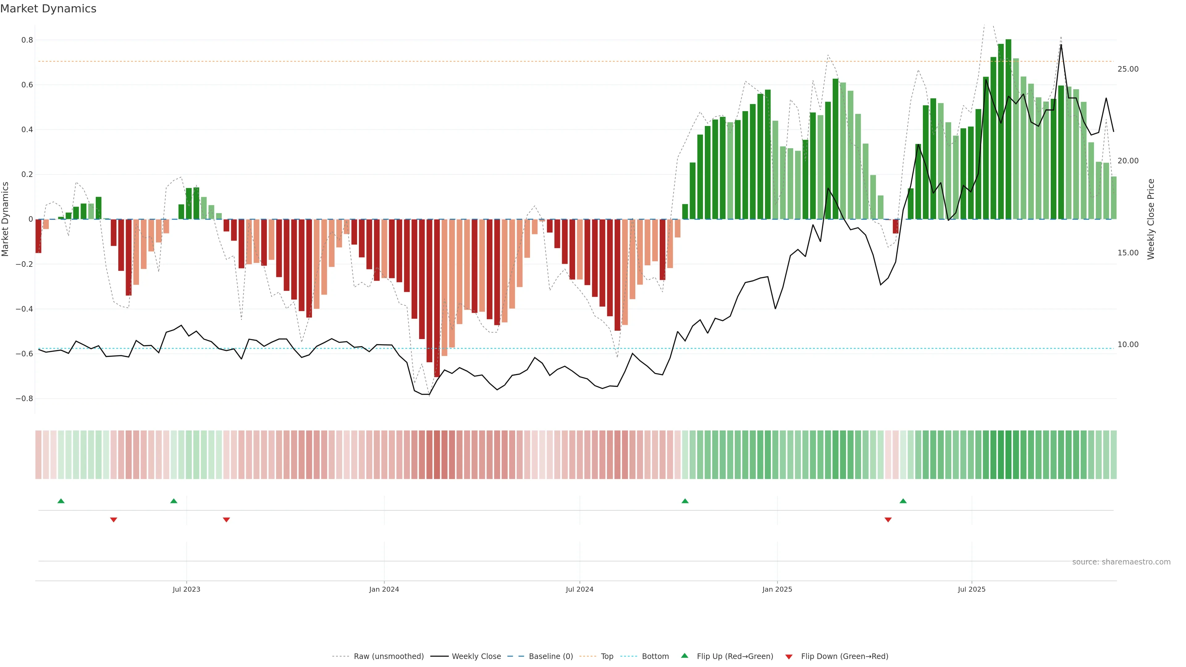Toggle Weekly Close legend entry
This screenshot has height=667, width=1186.
click(476, 656)
